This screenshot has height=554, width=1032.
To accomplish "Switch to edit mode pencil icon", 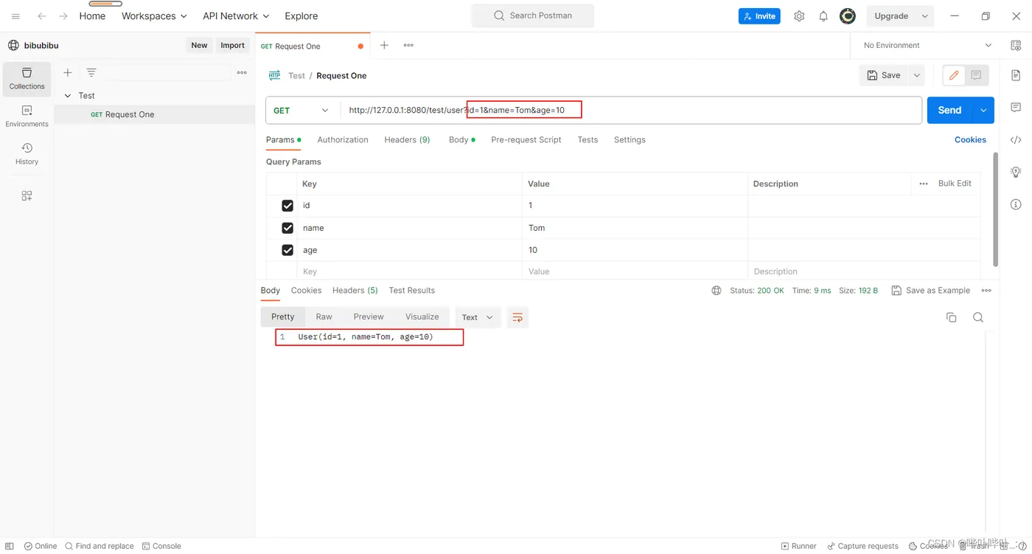I will (954, 75).
